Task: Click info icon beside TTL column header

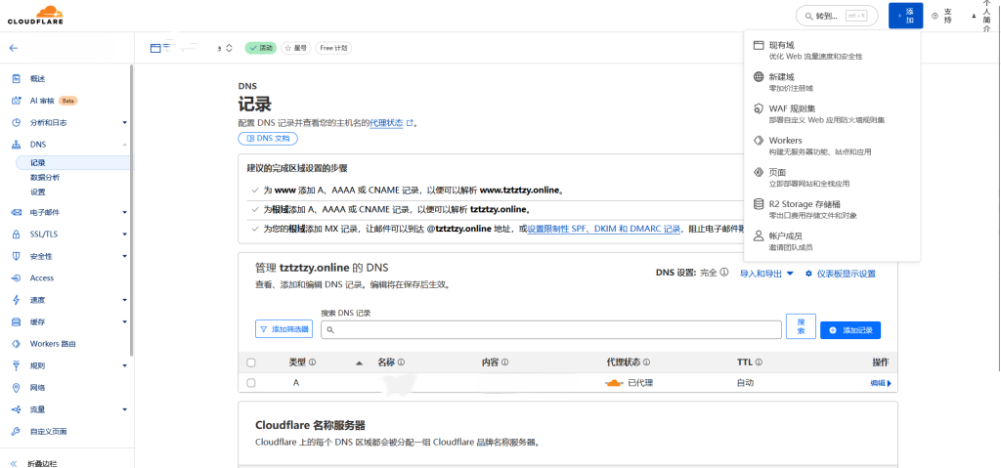Action: (x=759, y=362)
